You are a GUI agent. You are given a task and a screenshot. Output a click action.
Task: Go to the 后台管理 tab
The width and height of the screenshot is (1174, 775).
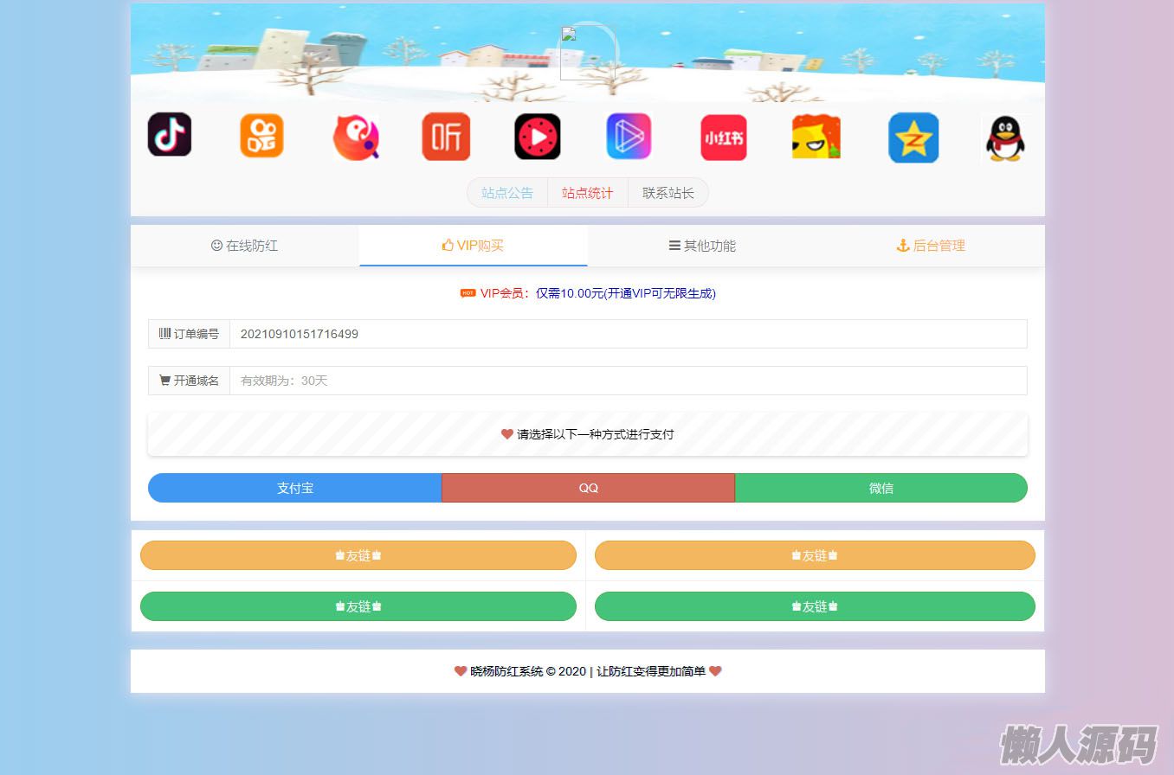click(931, 246)
